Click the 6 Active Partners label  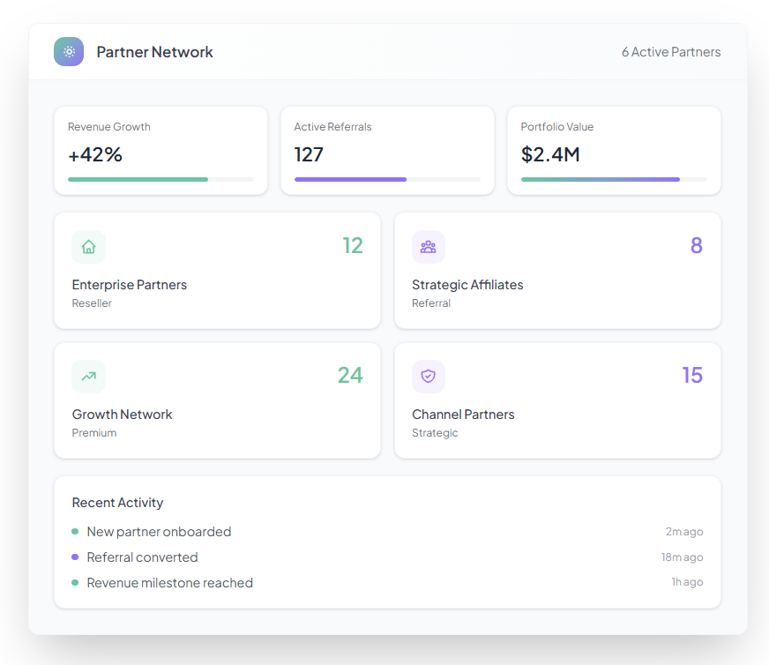coord(670,52)
